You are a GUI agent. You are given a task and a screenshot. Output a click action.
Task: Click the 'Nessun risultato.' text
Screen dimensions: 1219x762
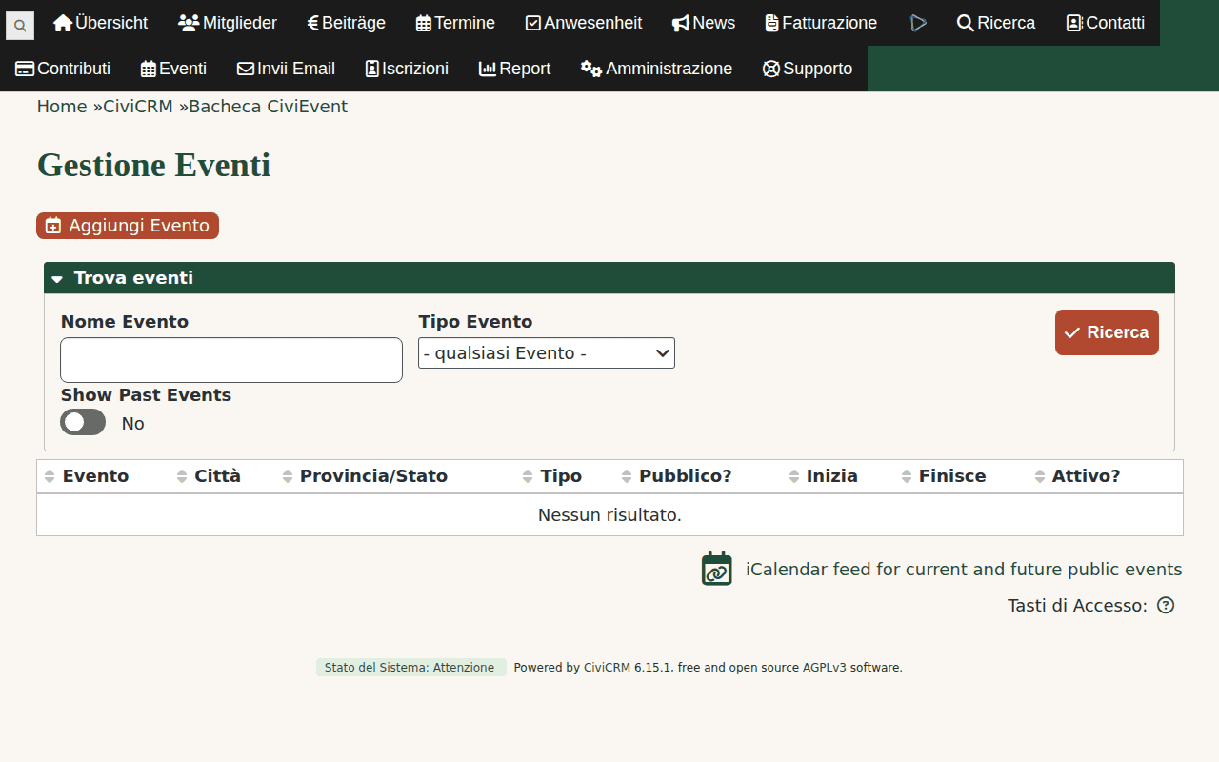609,515
